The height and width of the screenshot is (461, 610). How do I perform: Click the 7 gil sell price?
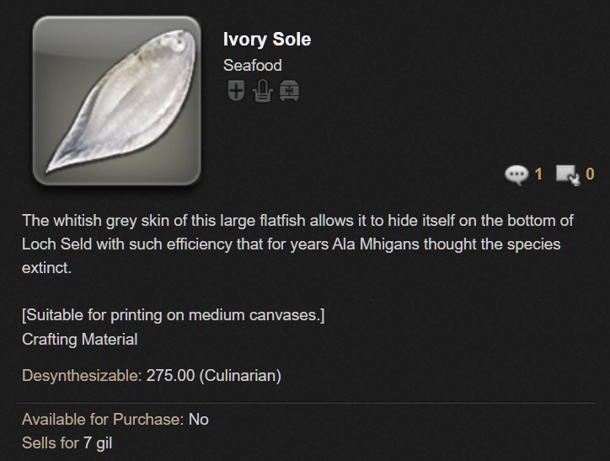pyautogui.click(x=97, y=442)
